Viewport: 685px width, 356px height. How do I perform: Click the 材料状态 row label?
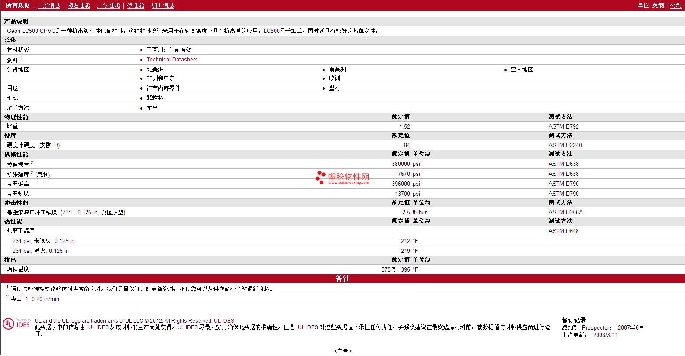pos(18,49)
